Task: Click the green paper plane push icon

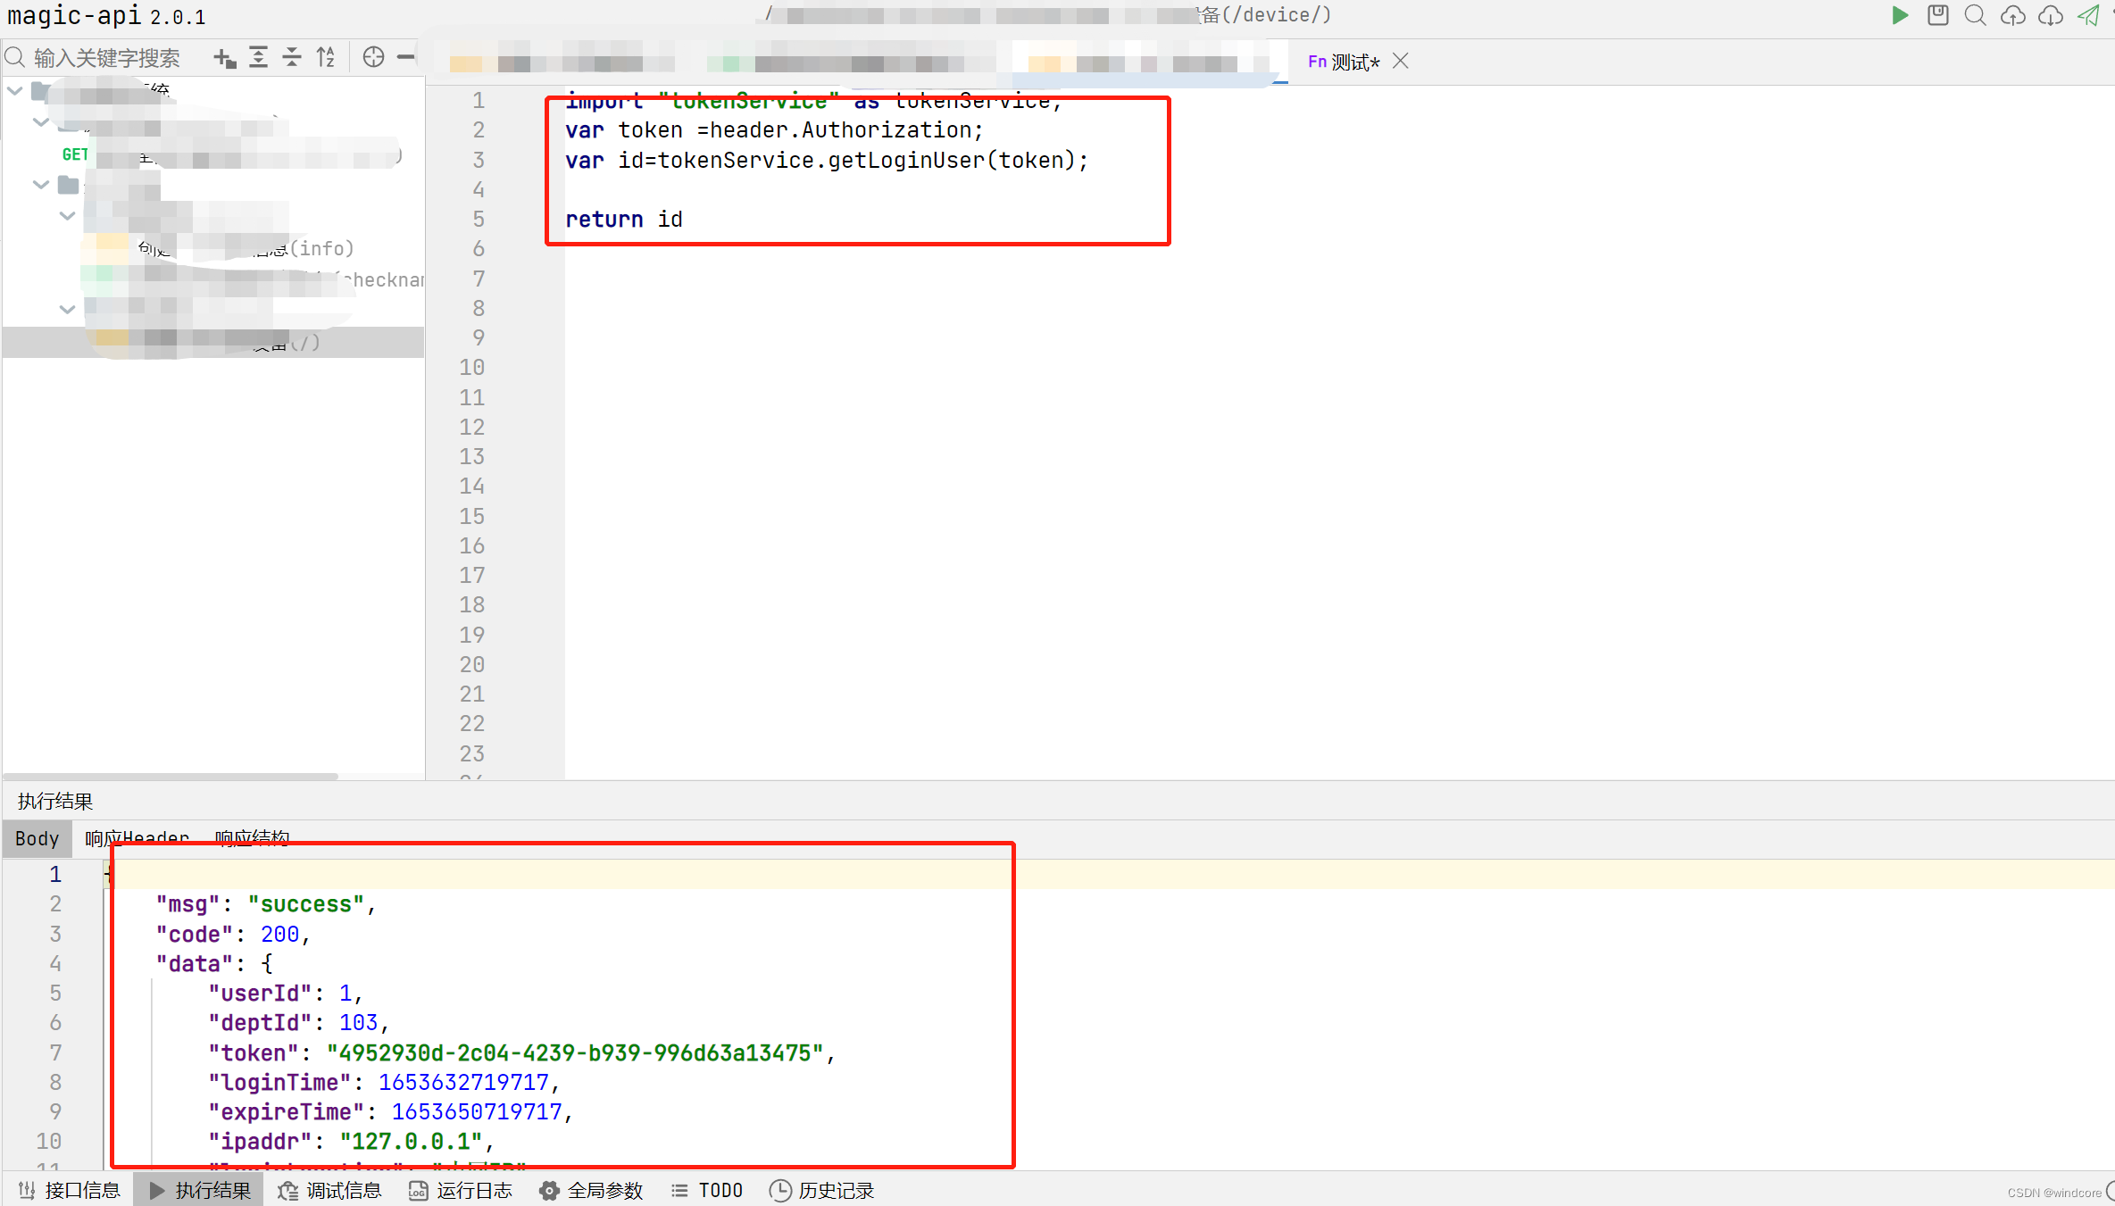Action: pyautogui.click(x=2087, y=16)
